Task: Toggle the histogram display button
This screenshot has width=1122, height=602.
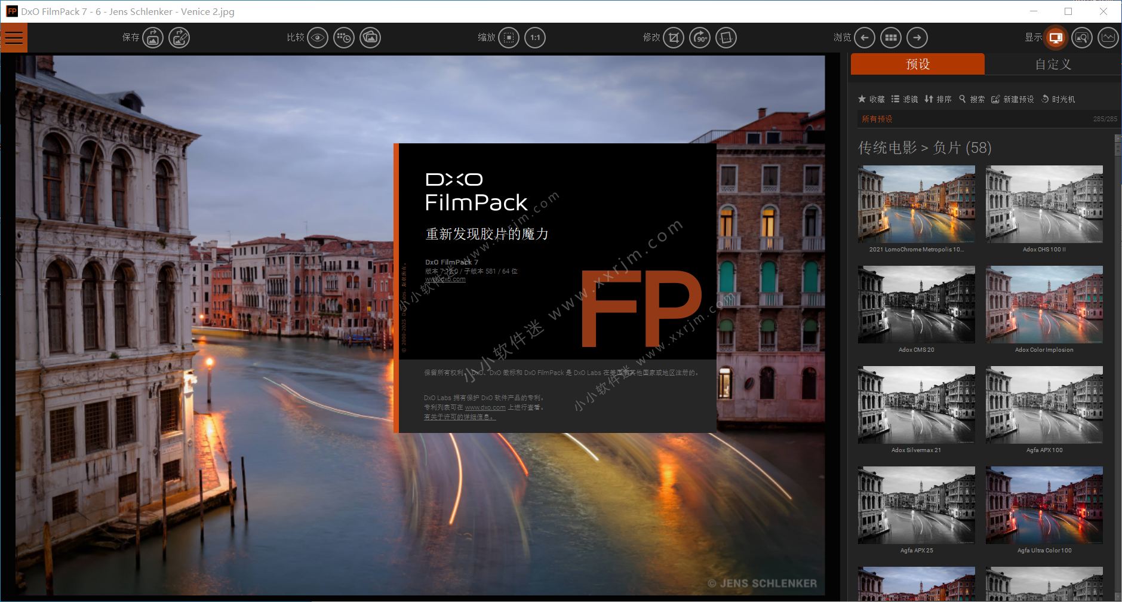Action: (x=1108, y=38)
